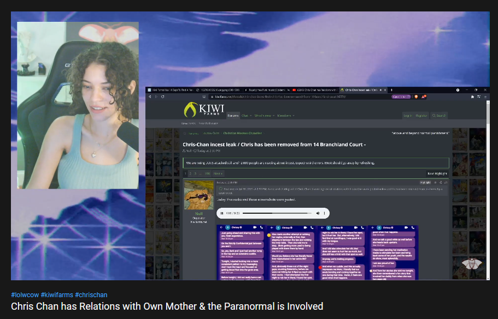Click back arrow in first chat screenshot

[221, 227]
